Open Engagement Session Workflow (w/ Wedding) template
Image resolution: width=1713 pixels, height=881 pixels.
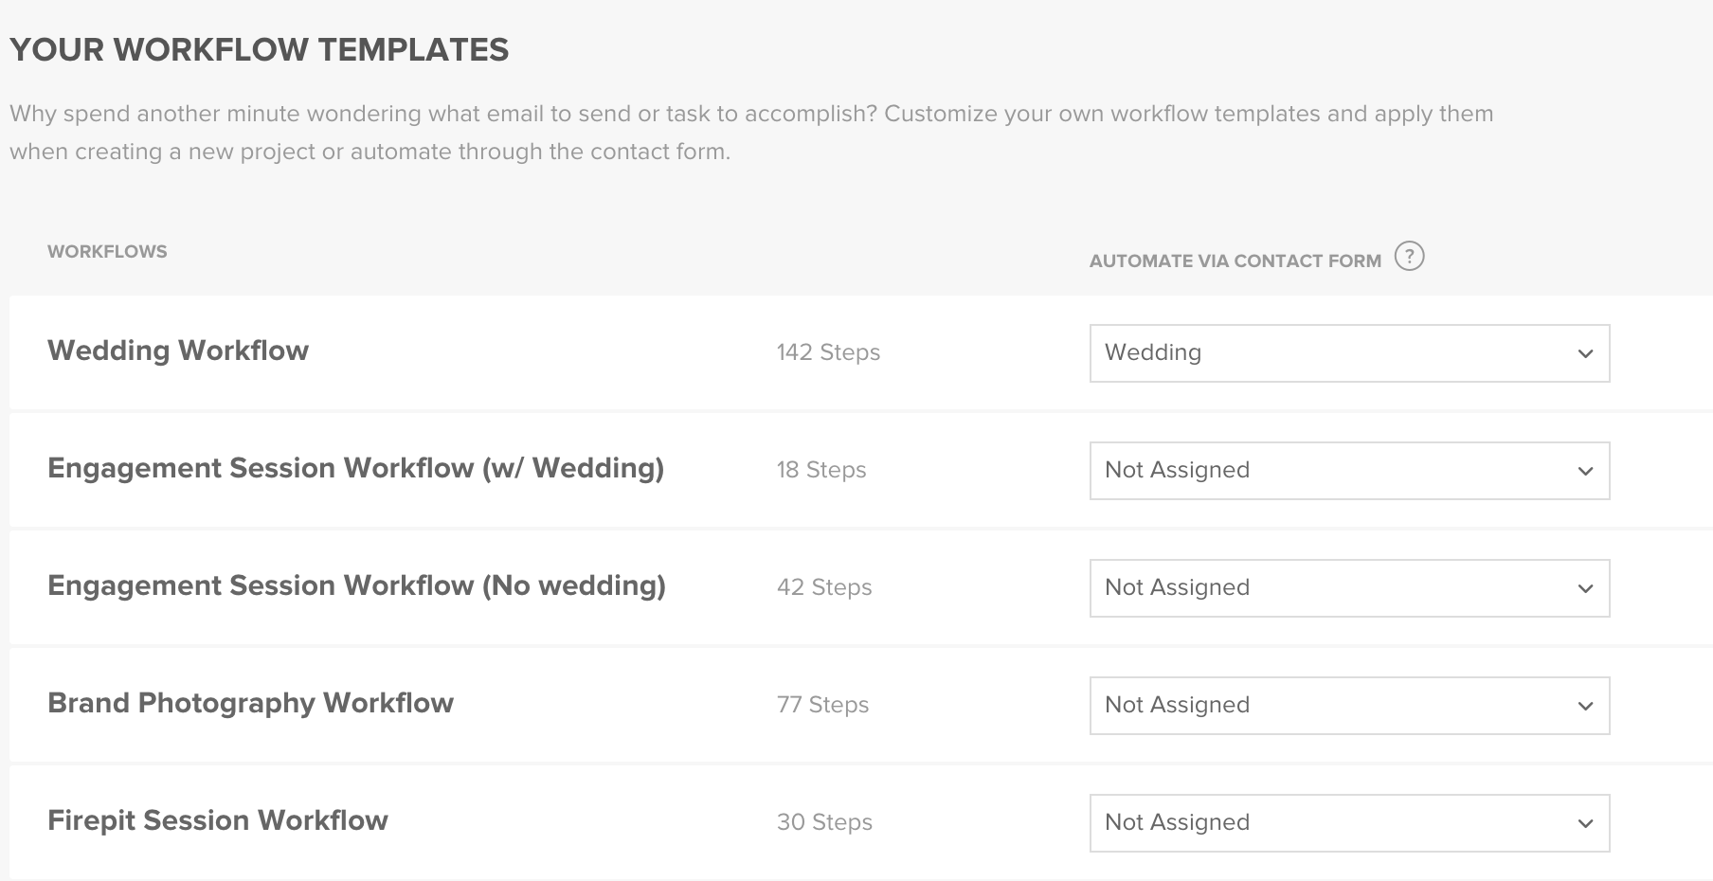355,468
